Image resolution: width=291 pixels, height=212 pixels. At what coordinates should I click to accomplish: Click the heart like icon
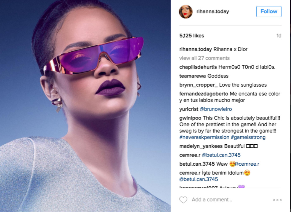pos(183,200)
